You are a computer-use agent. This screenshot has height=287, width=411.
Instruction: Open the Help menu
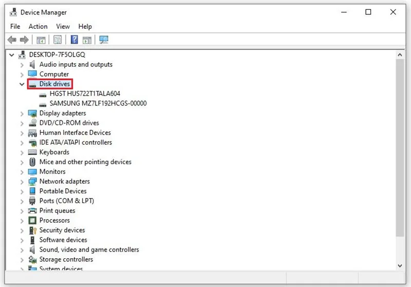[85, 27]
